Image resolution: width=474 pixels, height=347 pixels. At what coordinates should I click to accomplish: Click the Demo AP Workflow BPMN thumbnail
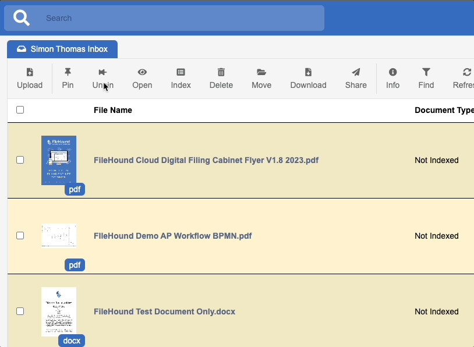59,235
